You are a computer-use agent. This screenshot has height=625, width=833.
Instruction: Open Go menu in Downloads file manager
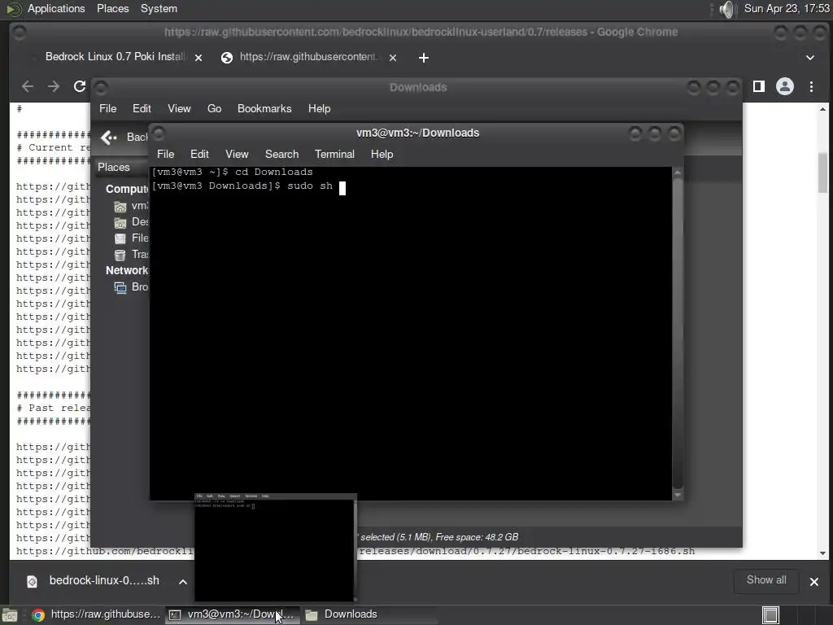pyautogui.click(x=214, y=108)
